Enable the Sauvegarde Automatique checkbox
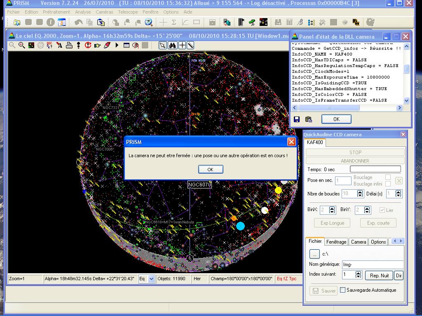Screen dimensions: 422x316 [342, 290]
